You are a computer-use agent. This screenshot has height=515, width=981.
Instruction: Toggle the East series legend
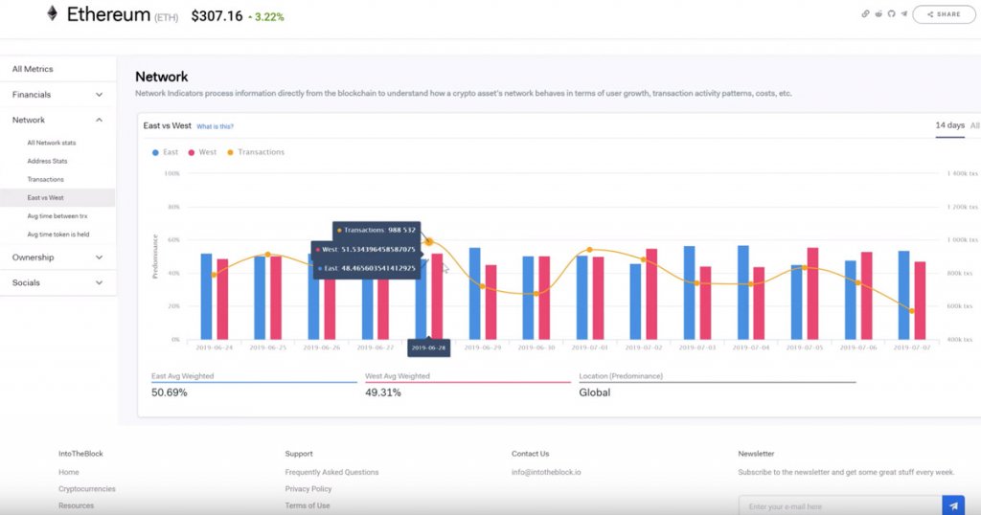(165, 152)
